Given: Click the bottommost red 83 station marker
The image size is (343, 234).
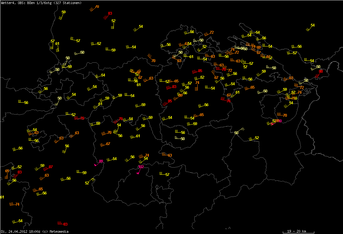Looking at the screenshot, I should pyautogui.click(x=65, y=224).
